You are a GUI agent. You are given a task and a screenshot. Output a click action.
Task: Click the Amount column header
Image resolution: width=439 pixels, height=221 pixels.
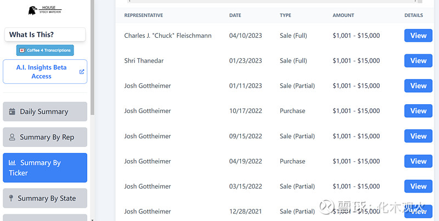[x=343, y=15]
